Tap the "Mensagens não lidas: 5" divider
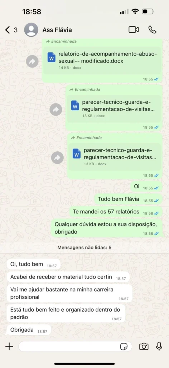Viewport: 169px width, 368px height. [x=84, y=247]
